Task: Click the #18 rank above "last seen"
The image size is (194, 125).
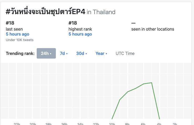Action: pyautogui.click(x=10, y=23)
